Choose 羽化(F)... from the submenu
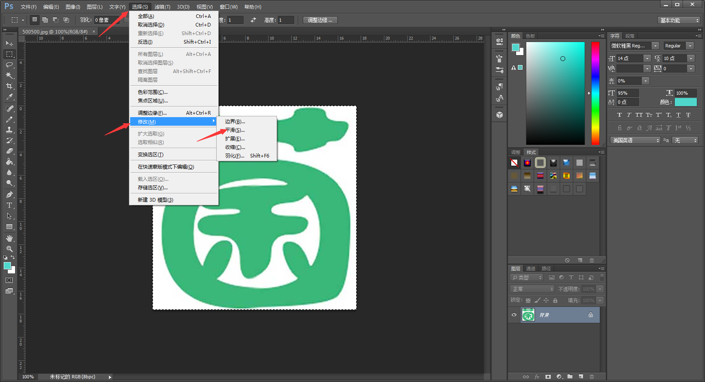Screen dimensions: 705x382 tap(246, 156)
